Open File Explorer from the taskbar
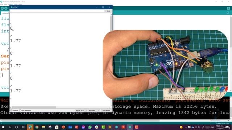Image resolution: width=232 pixels, height=130 pixels. pyautogui.click(x=43, y=127)
